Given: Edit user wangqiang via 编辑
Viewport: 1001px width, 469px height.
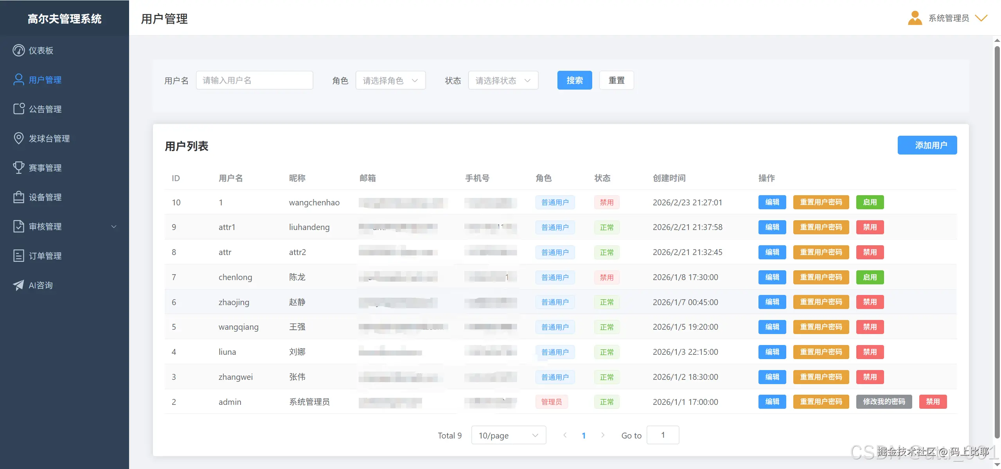Looking at the screenshot, I should click(772, 327).
